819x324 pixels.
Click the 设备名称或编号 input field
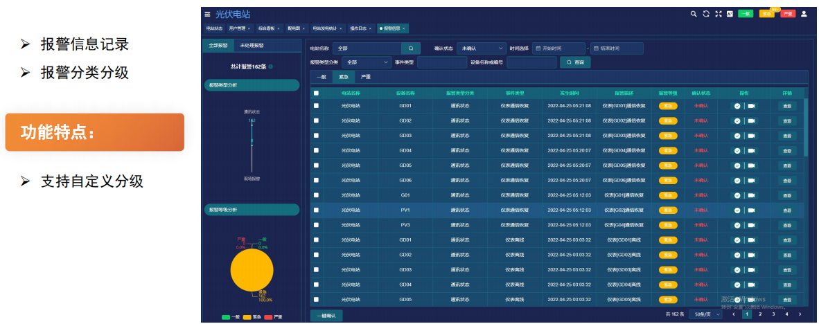[x=531, y=62]
